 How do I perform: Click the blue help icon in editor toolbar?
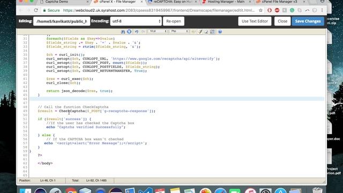(220, 32)
